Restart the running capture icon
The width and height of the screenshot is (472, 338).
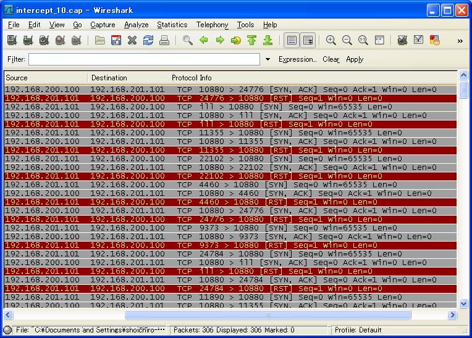pos(77,40)
